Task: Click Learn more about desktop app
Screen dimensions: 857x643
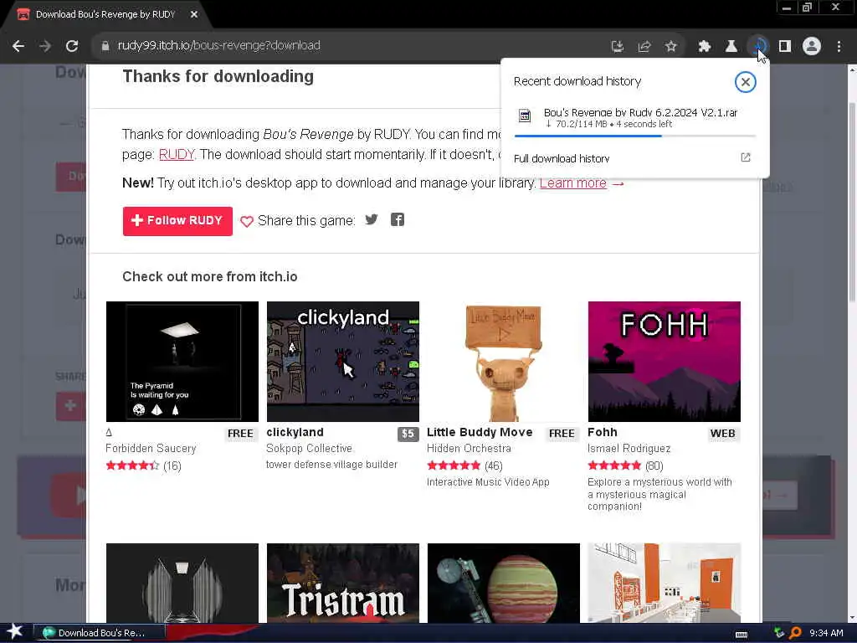Action: [572, 183]
